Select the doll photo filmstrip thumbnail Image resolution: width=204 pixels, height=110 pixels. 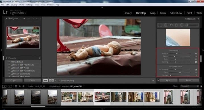click(102, 97)
